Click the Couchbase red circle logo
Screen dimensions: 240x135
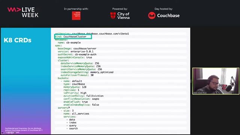[x=151, y=15]
